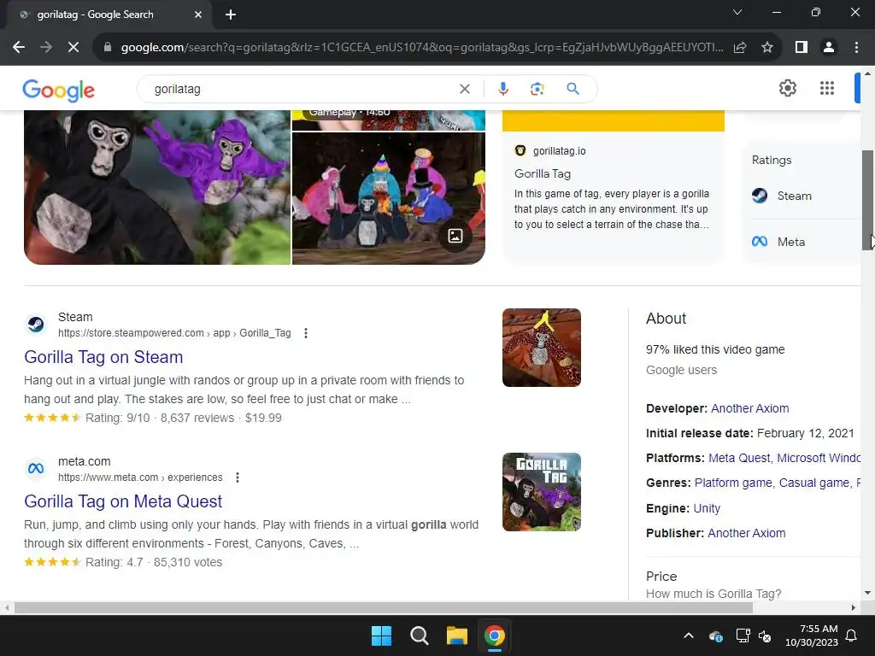The image size is (875, 656).
Task: Open the Another Axiom publisher link
Action: tap(746, 533)
